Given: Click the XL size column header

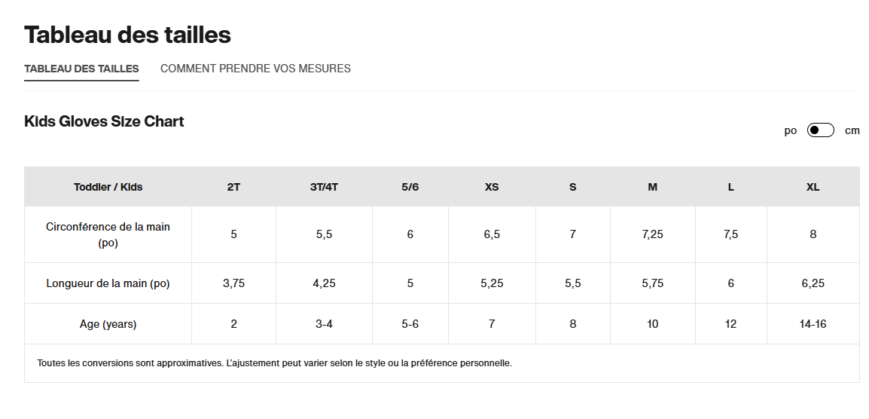Looking at the screenshot, I should [x=813, y=187].
